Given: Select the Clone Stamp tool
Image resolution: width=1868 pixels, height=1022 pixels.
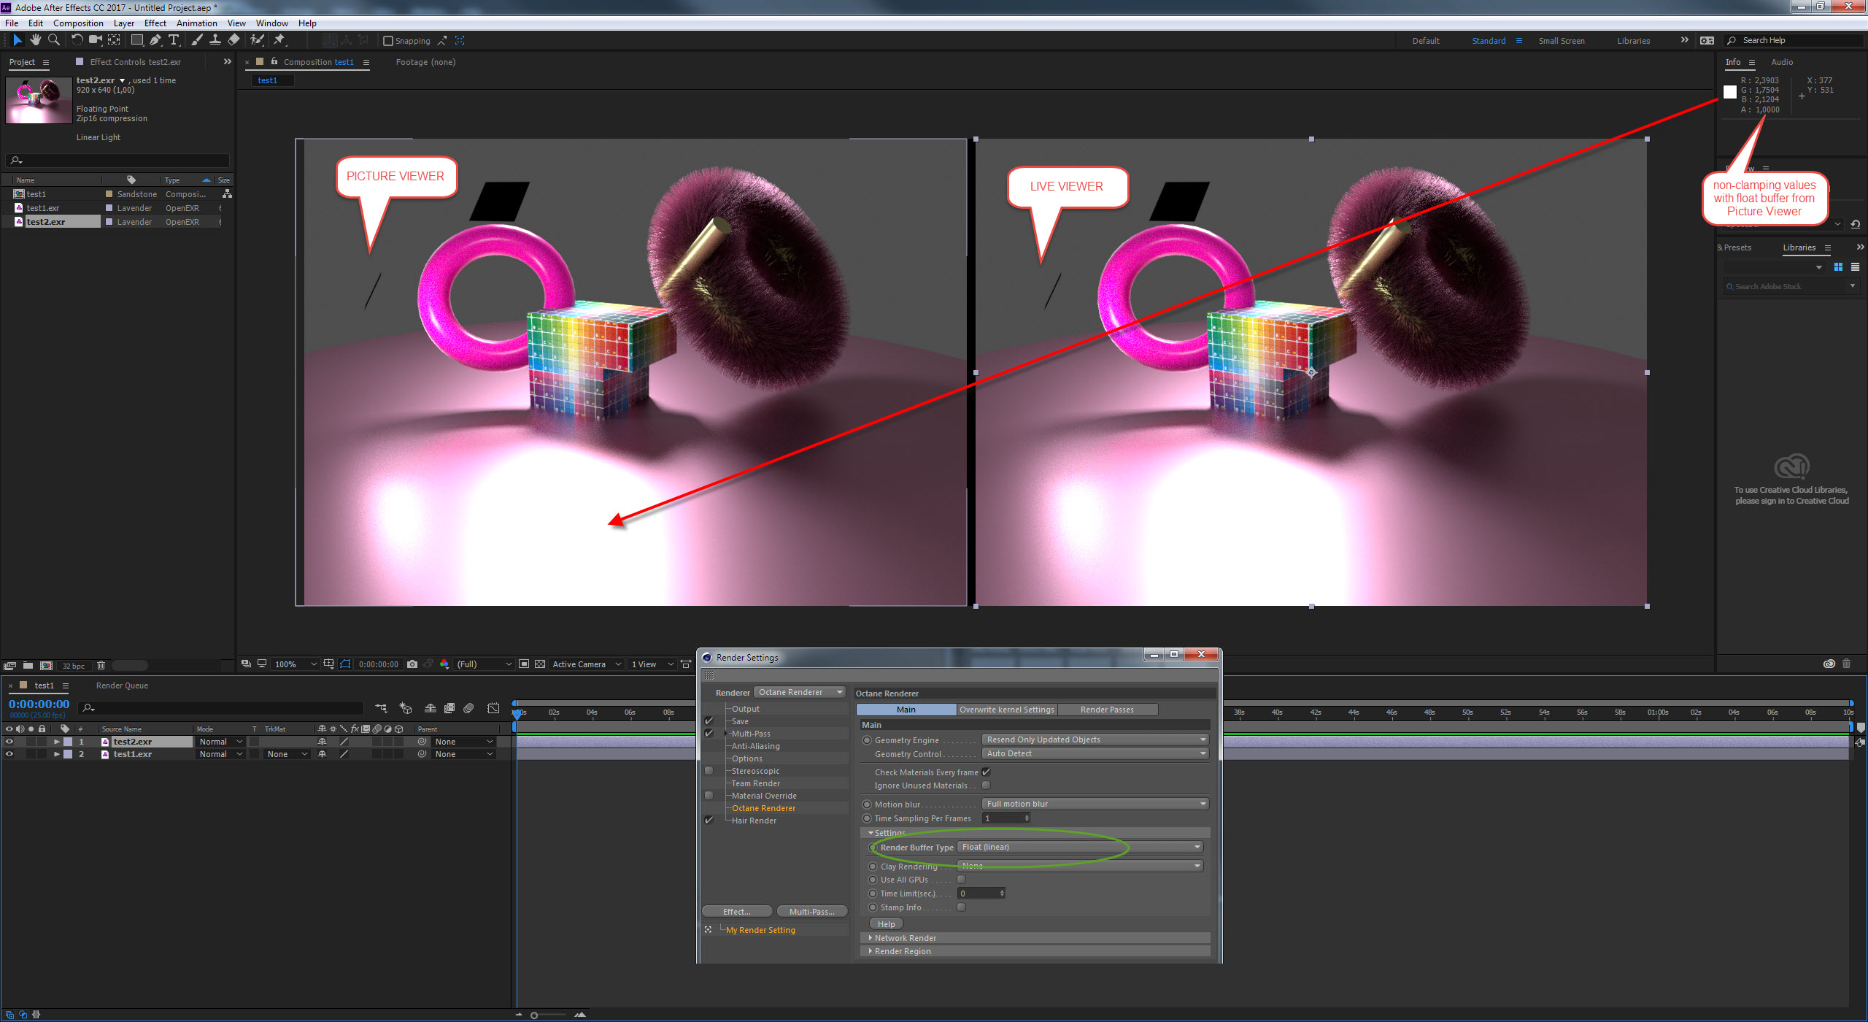Looking at the screenshot, I should (215, 40).
